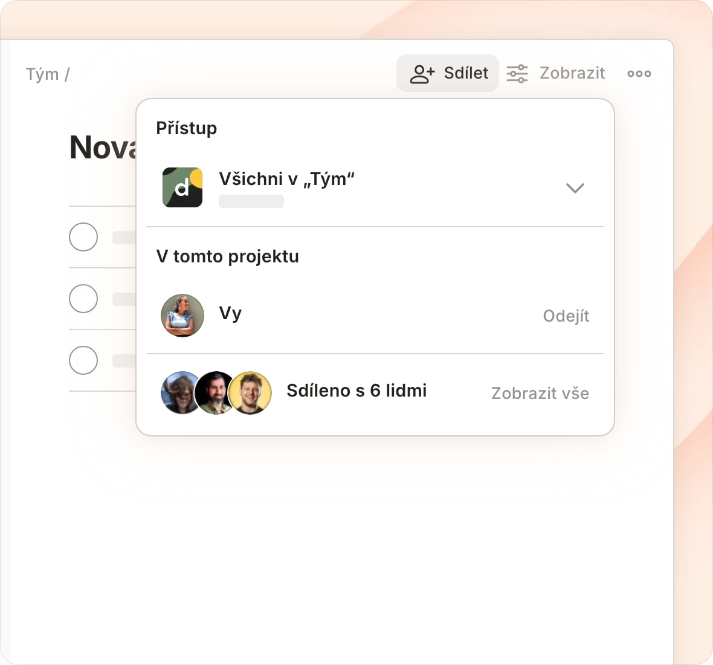Click the add-person icon in Sdílet

click(x=422, y=74)
